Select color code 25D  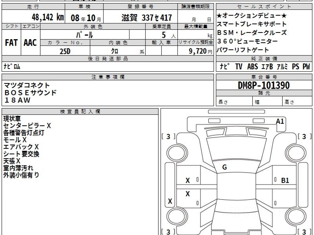[65, 51]
